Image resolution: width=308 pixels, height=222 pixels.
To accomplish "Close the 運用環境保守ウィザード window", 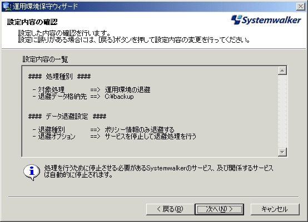I will pyautogui.click(x=301, y=7).
